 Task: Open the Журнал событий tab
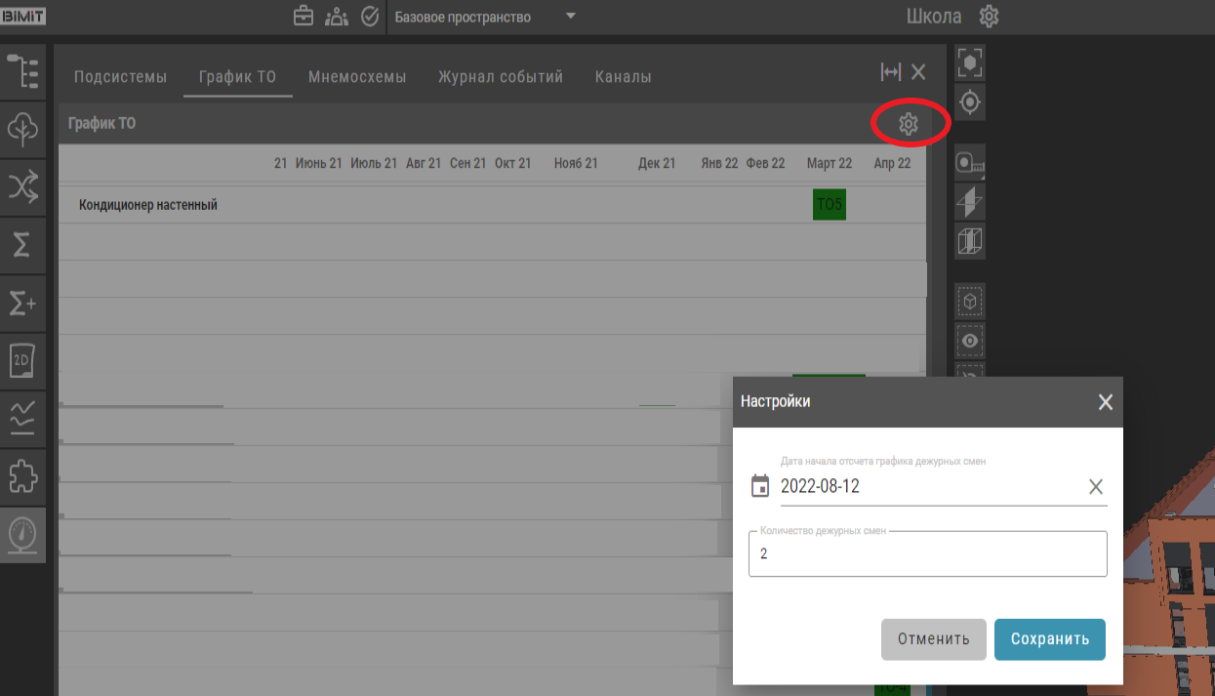coord(501,77)
